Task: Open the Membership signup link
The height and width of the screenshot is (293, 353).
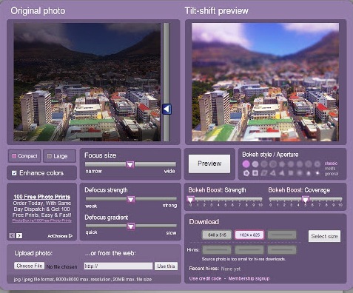Action: pyautogui.click(x=249, y=278)
